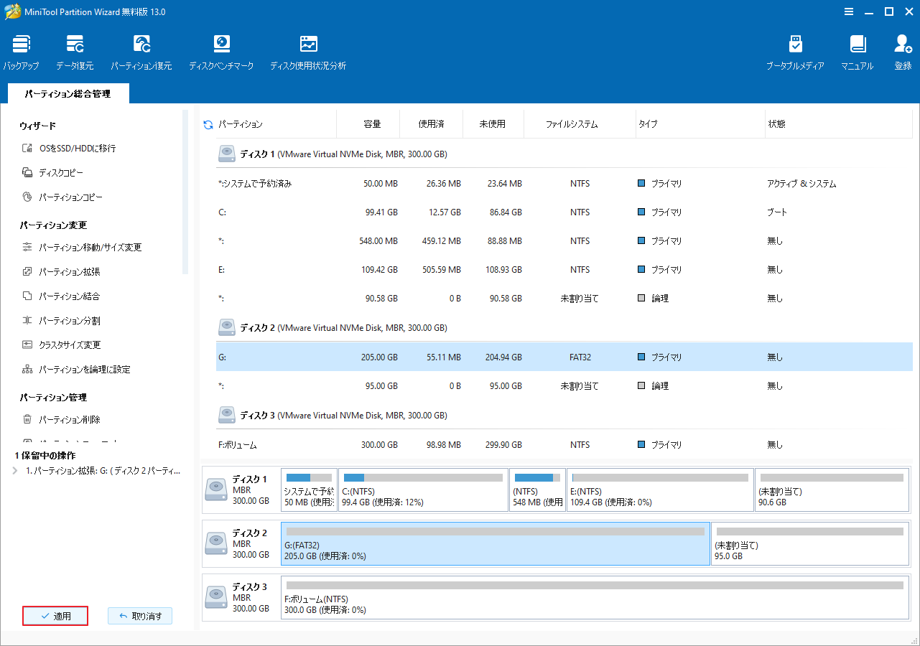Click the refresh icon above the partition list

point(208,123)
